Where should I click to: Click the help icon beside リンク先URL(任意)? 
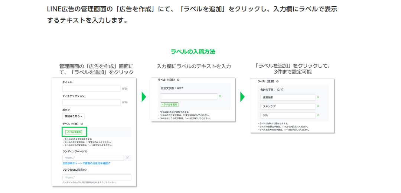[x=85, y=170]
